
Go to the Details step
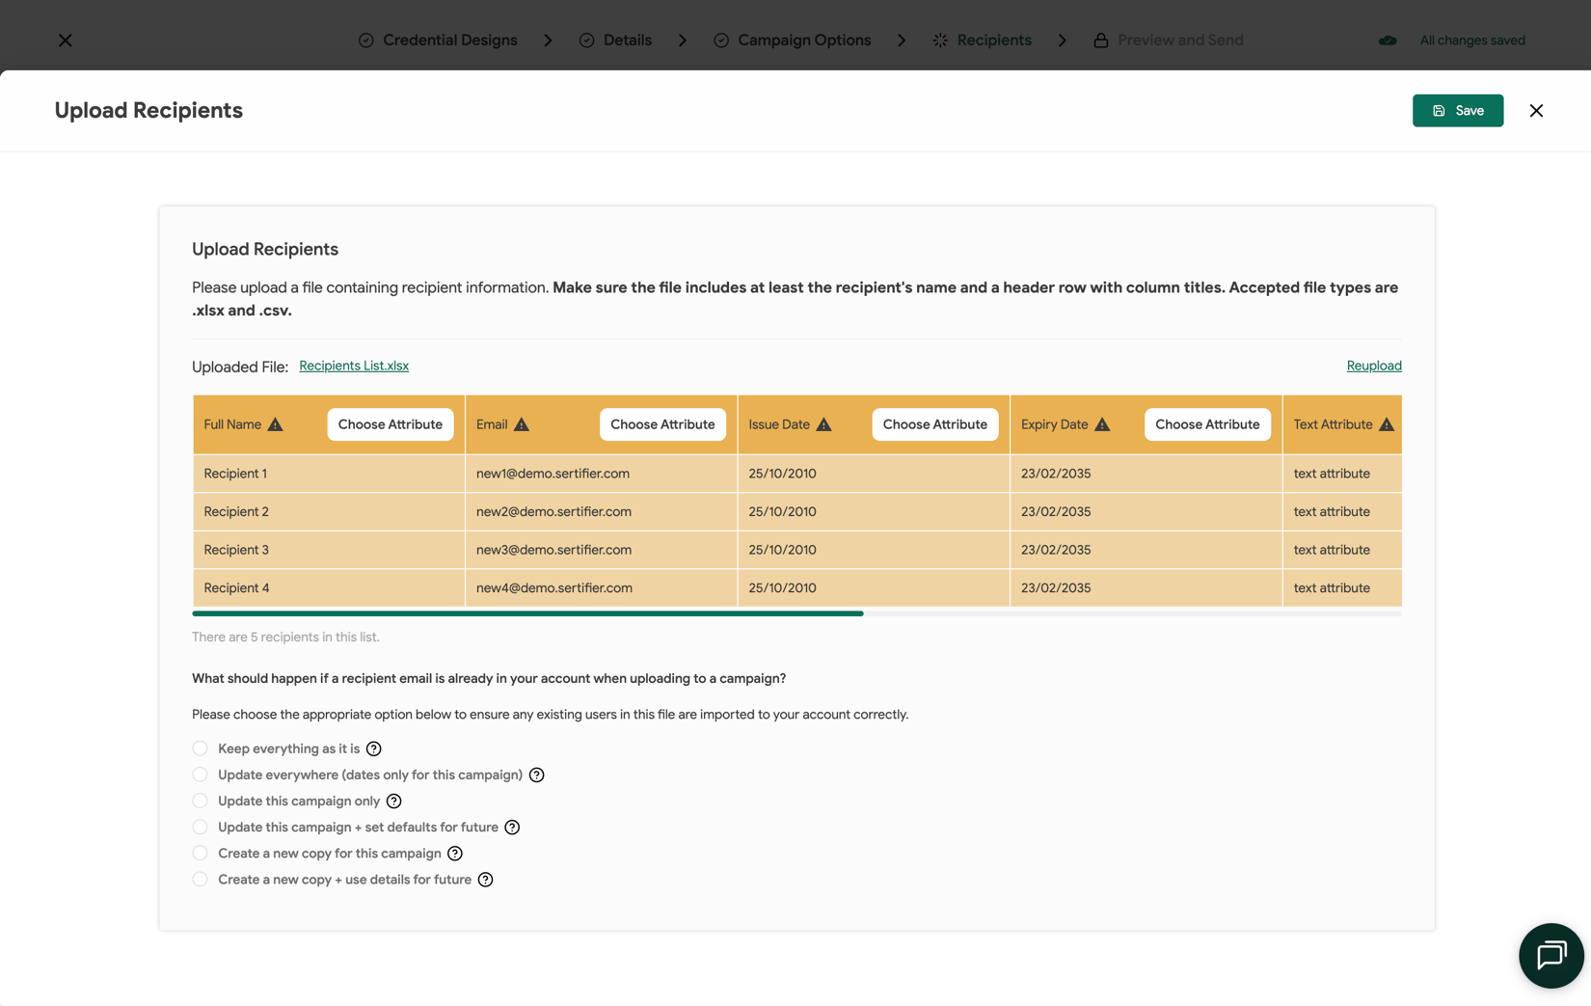(627, 41)
